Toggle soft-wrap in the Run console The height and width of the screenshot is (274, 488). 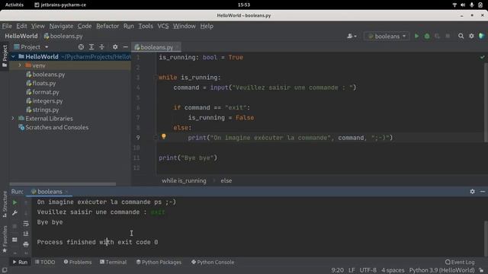tap(26, 223)
